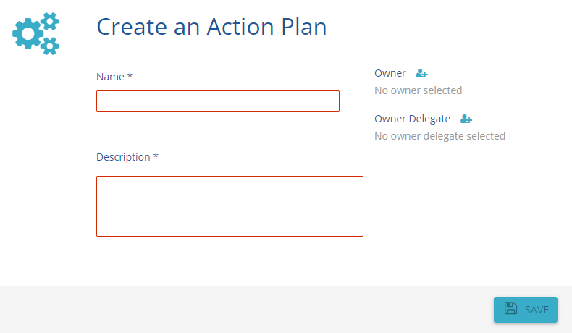This screenshot has width=572, height=333.
Task: Click the "No owner selected" text
Action: (x=418, y=90)
